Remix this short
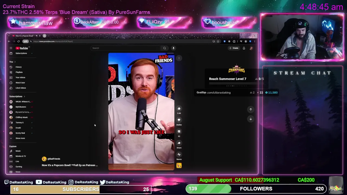 point(179,155)
